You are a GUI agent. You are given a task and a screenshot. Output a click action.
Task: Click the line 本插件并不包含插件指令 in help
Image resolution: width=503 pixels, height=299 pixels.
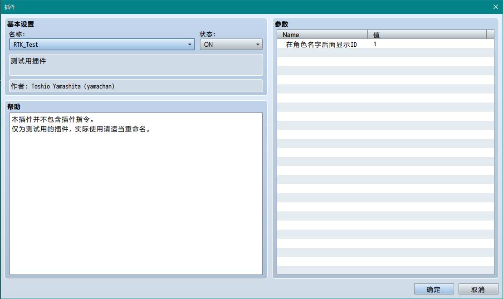(x=53, y=120)
